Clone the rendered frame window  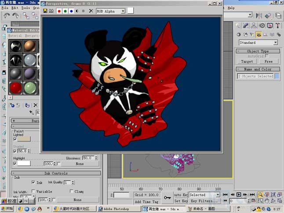pyautogui.click(x=51, y=11)
